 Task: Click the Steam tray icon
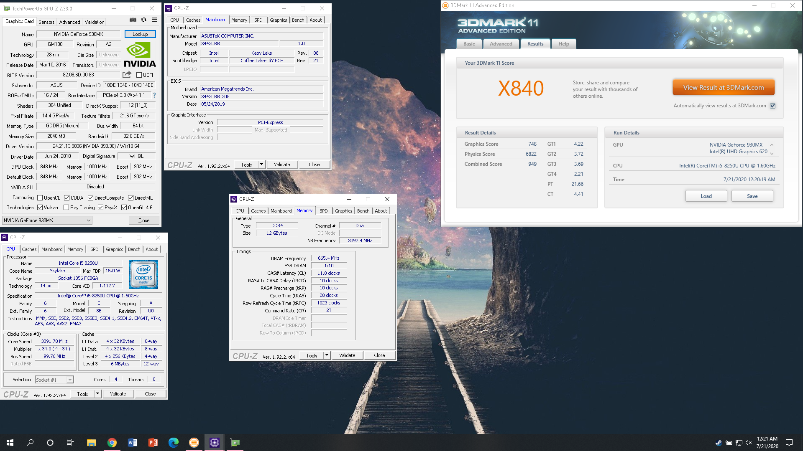click(x=719, y=443)
